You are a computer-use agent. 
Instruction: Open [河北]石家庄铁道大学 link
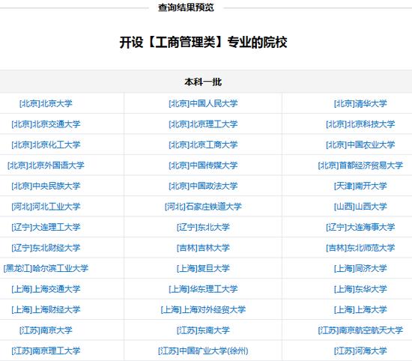[x=203, y=207]
